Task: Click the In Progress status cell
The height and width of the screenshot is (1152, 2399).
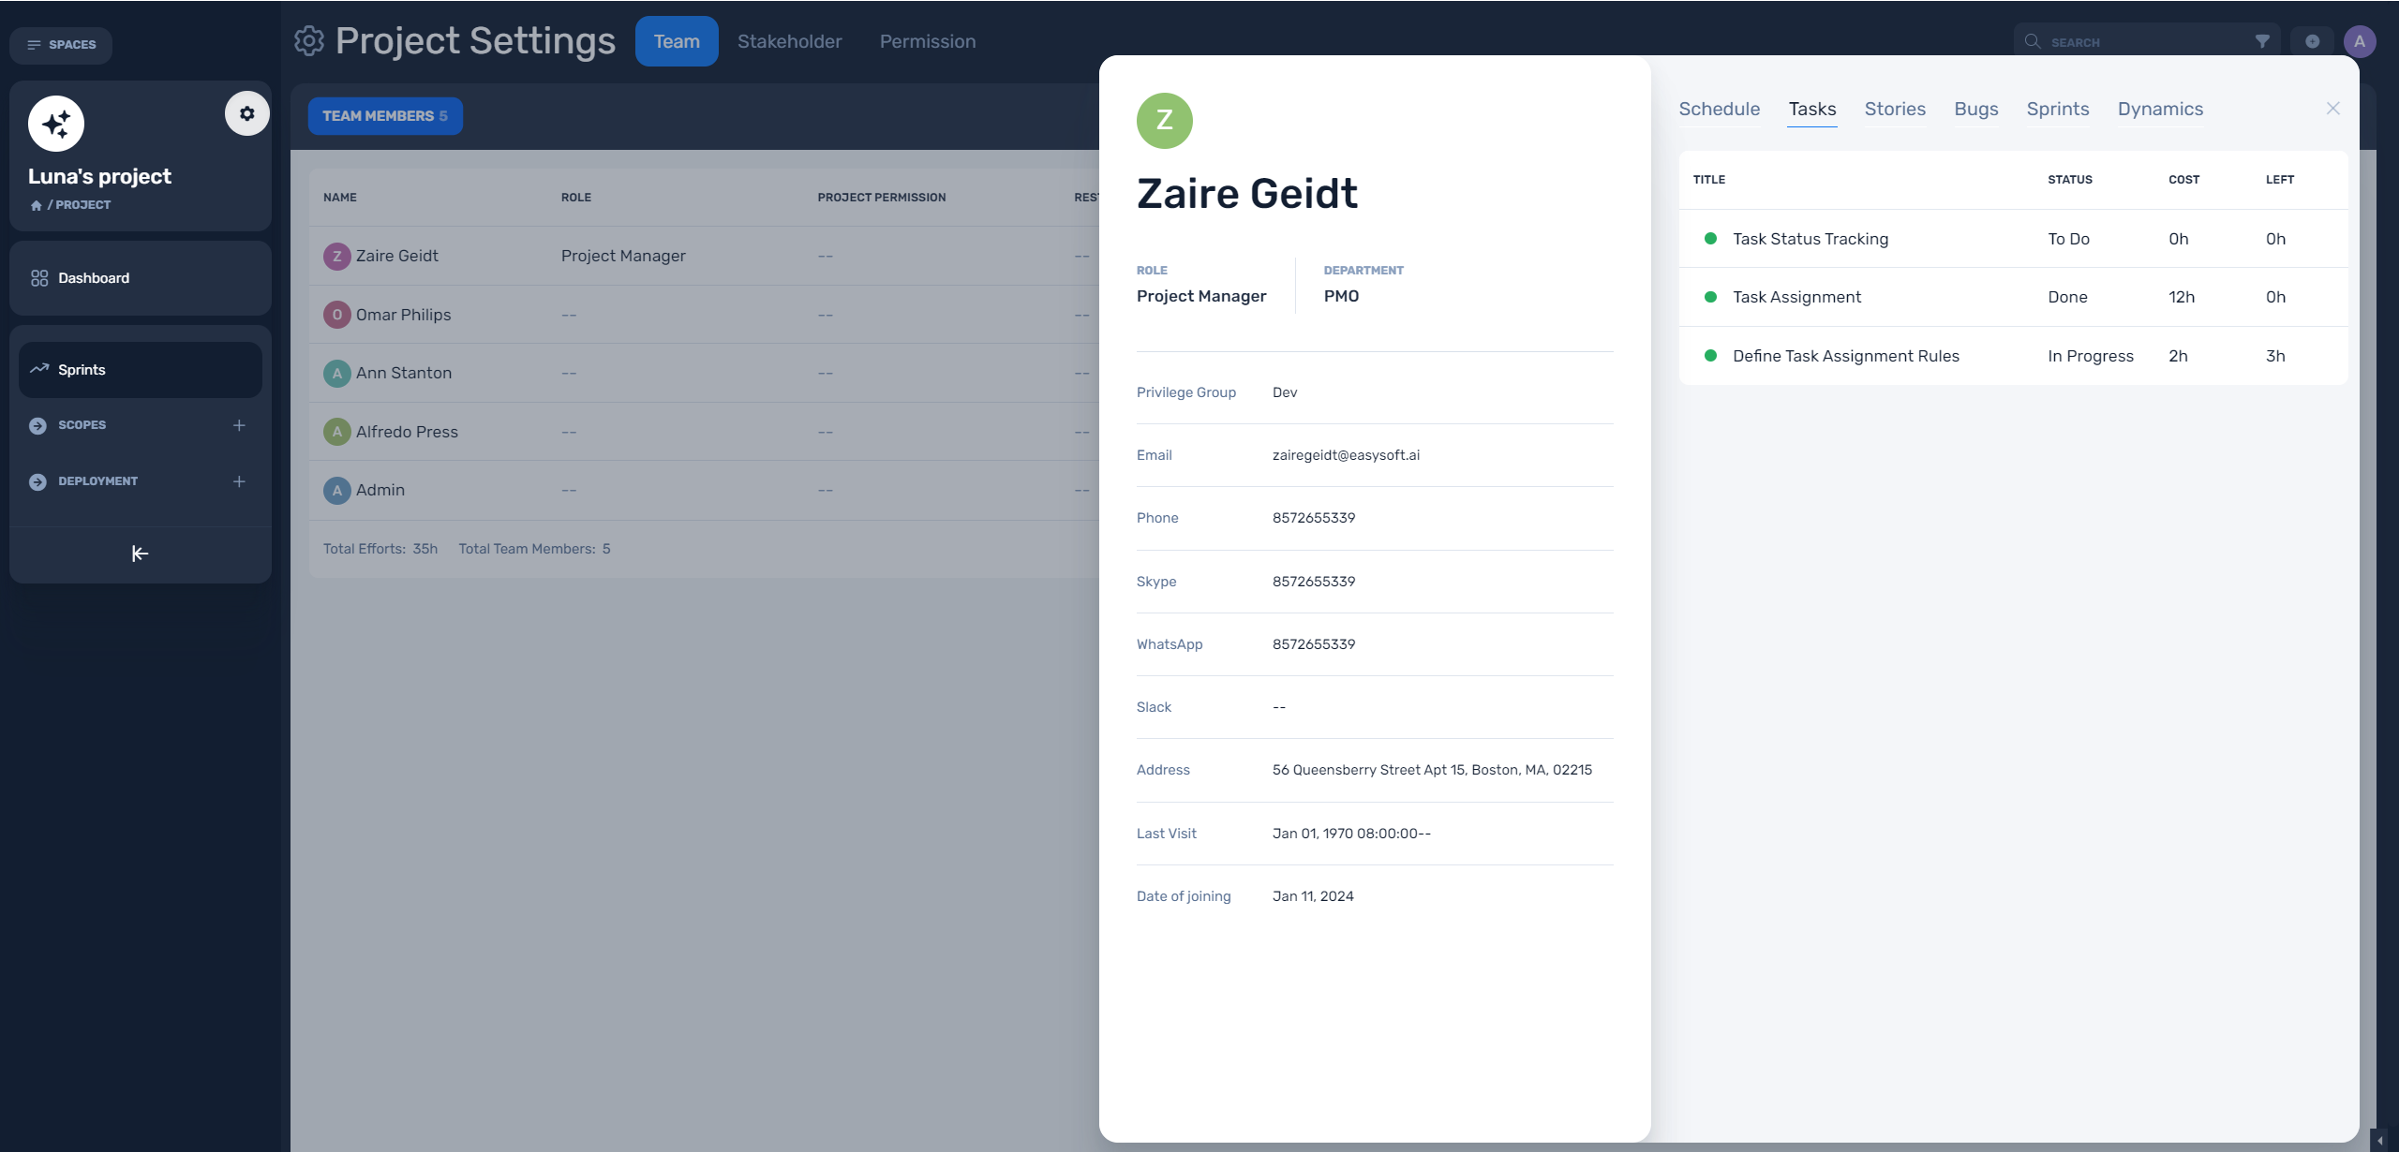Action: (x=2091, y=356)
